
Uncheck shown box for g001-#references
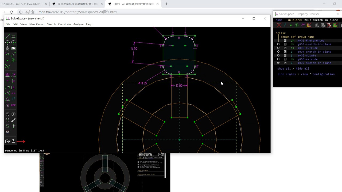[285, 41]
